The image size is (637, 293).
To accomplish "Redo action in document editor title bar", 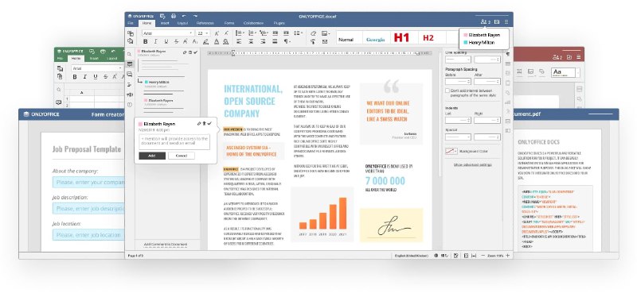I will [x=195, y=16].
